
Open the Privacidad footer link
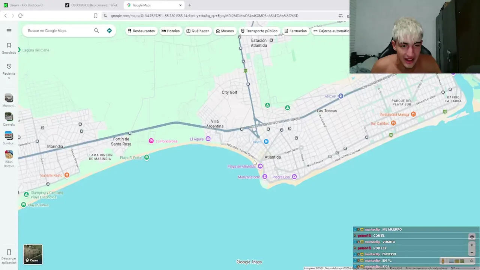pos(396,268)
